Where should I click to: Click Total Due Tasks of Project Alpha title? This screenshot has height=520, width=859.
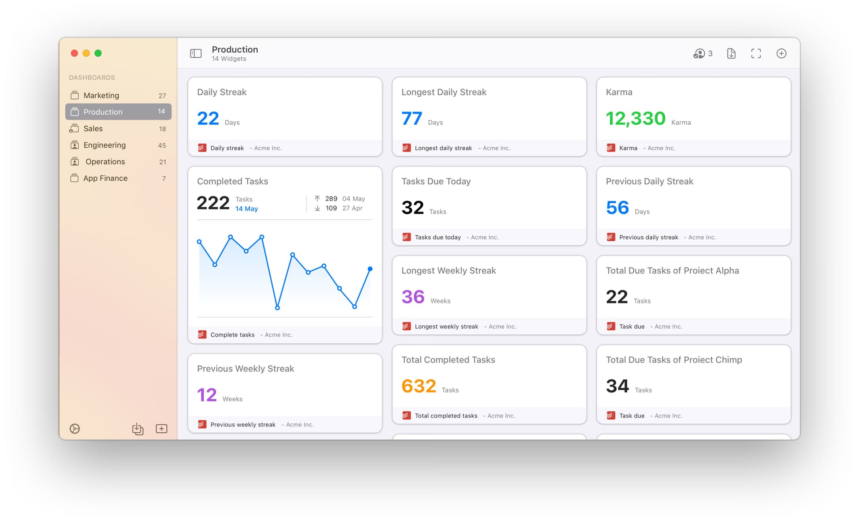click(672, 271)
